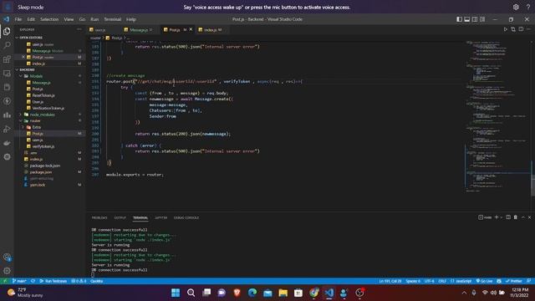Kill the terminal with trash icon
The height and width of the screenshot is (301, 535).
click(x=516, y=217)
